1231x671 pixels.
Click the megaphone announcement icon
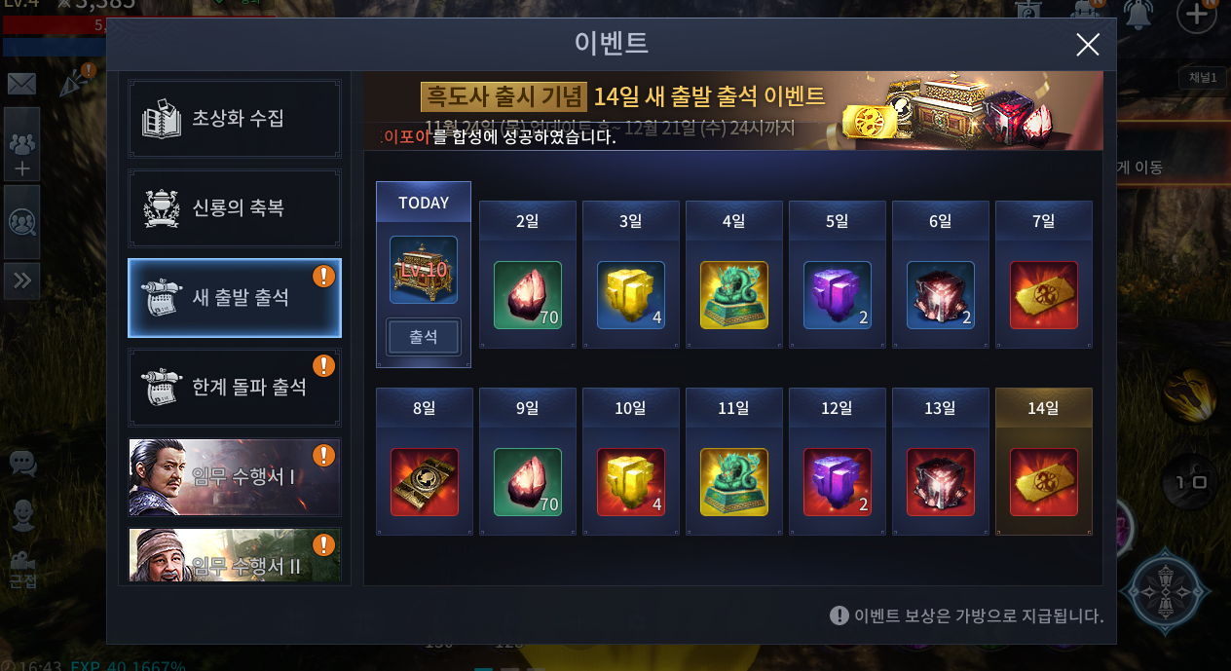(73, 84)
